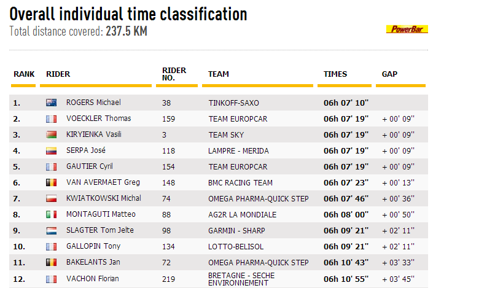This screenshot has width=503, height=288.
Task: Click the RIDER NO. column header
Action: coord(174,74)
